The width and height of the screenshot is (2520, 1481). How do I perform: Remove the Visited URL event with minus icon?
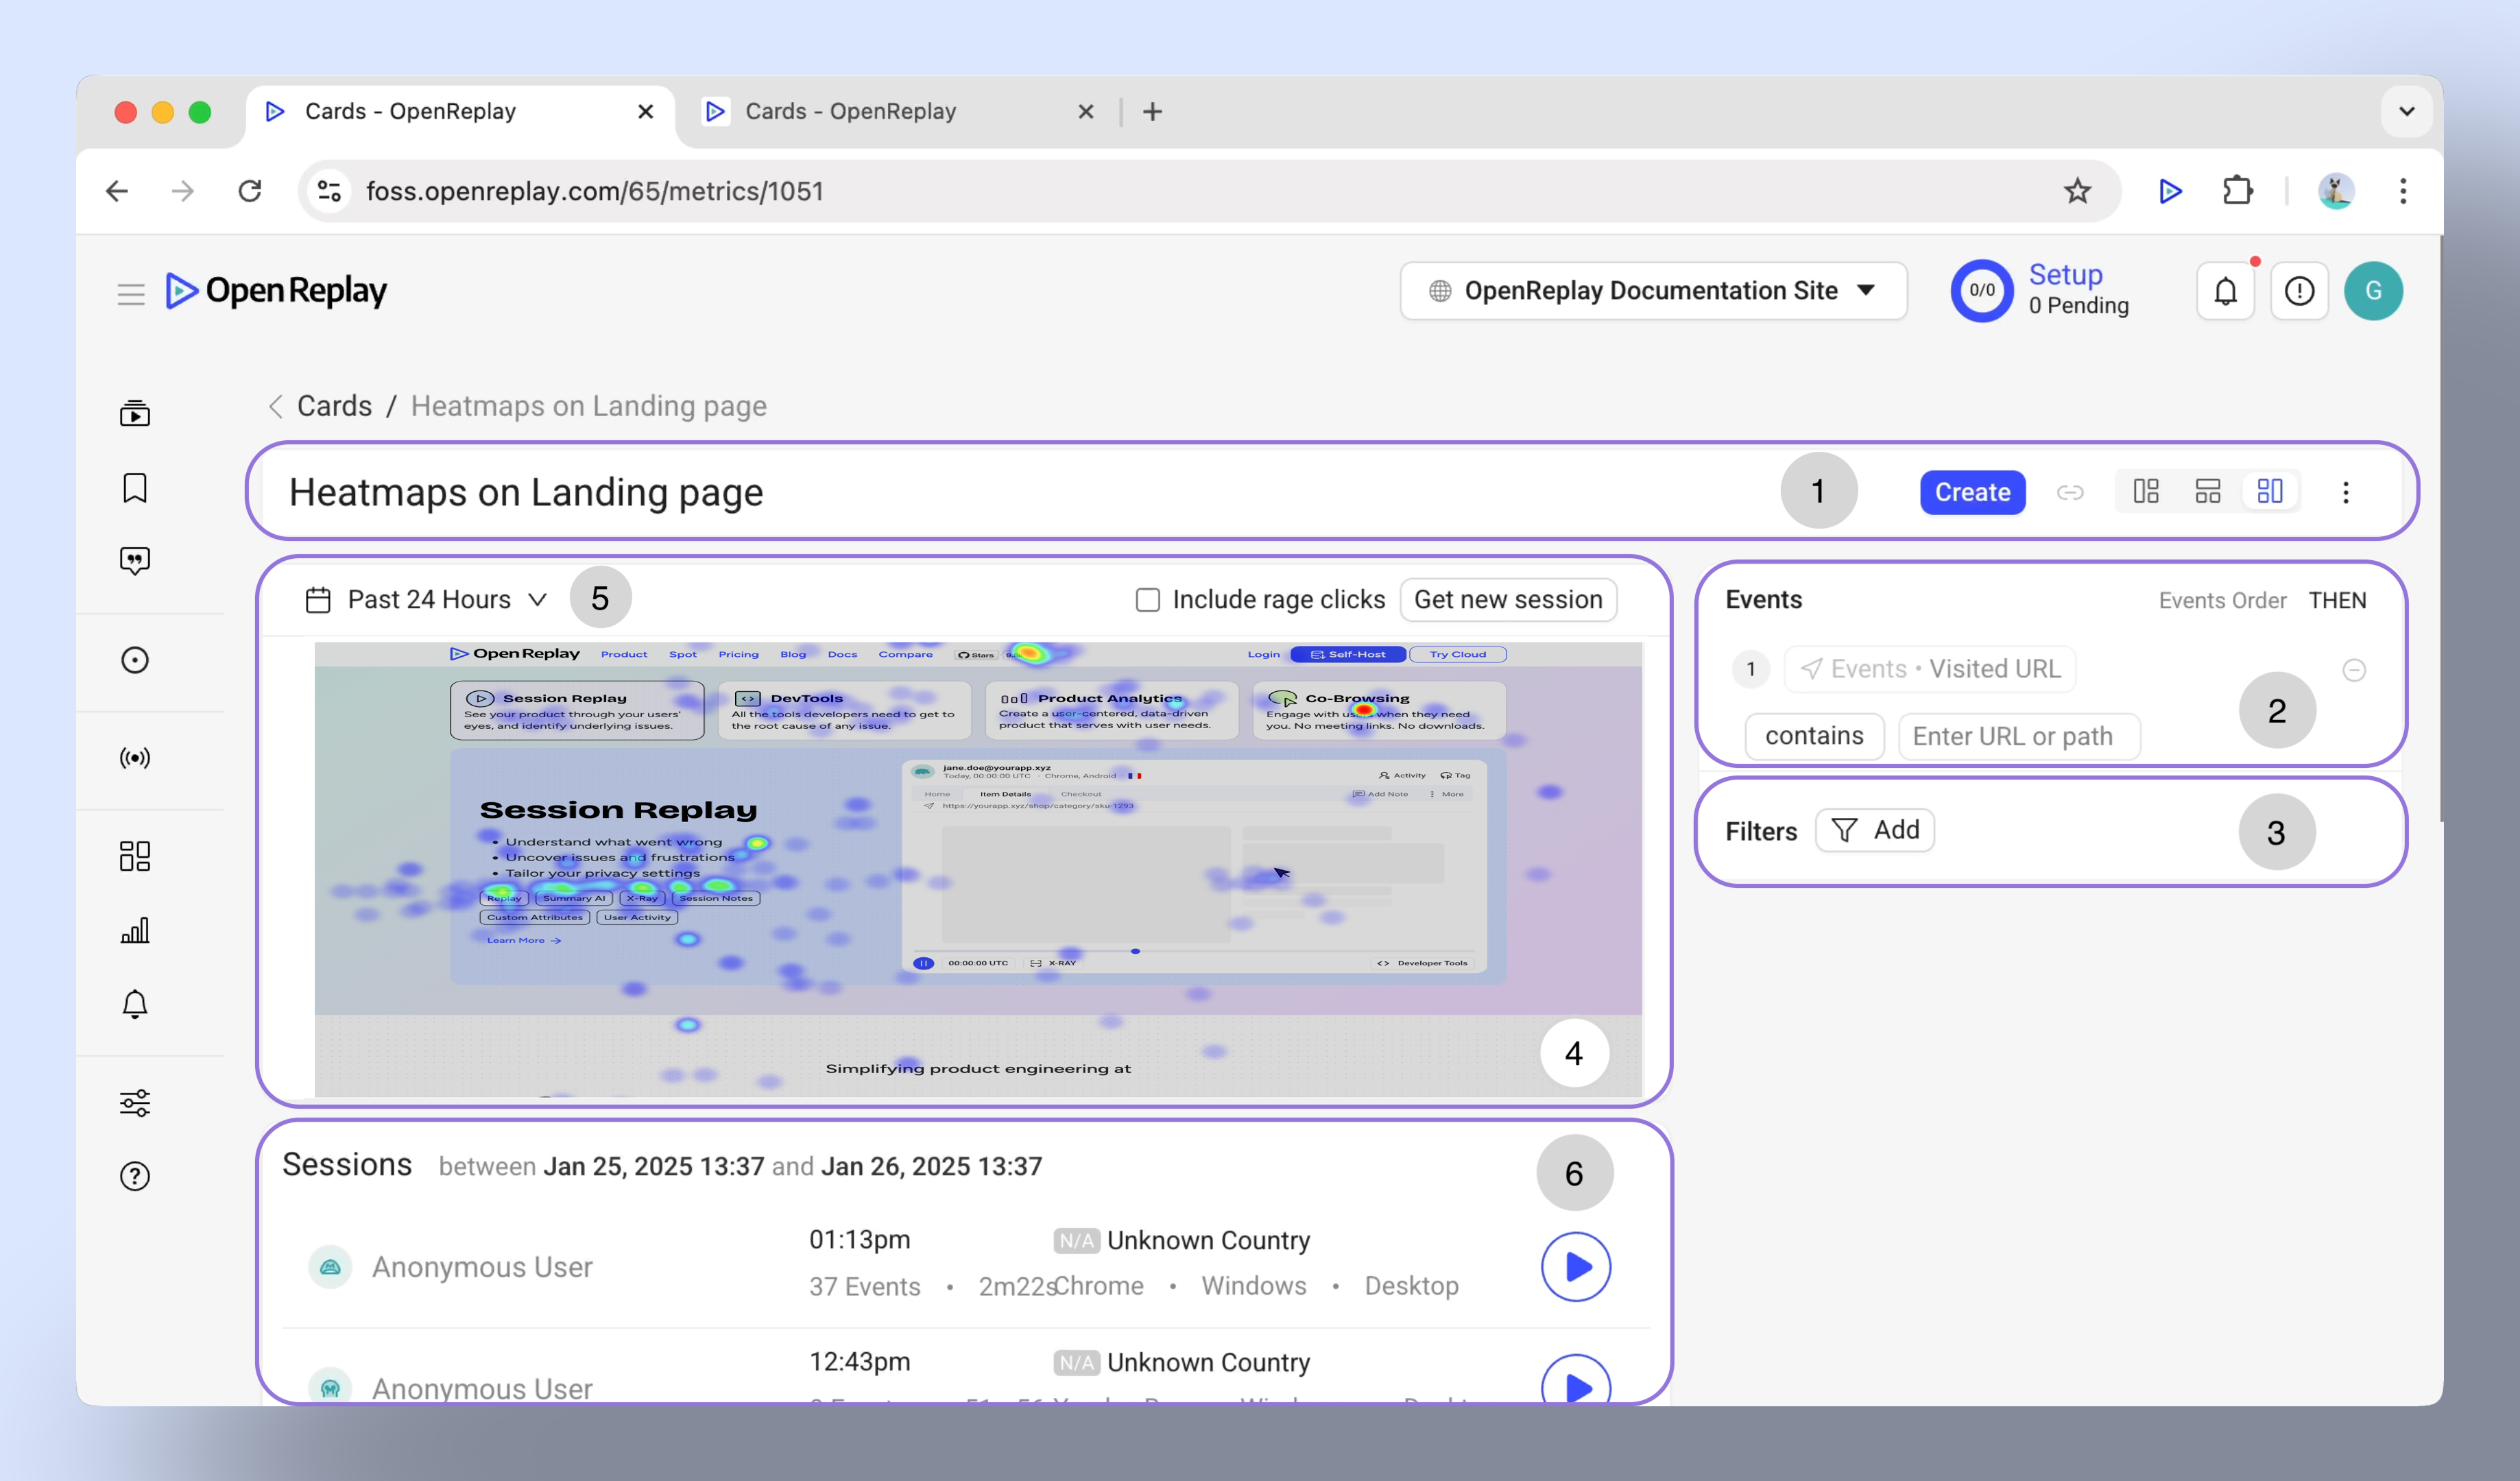2354,670
